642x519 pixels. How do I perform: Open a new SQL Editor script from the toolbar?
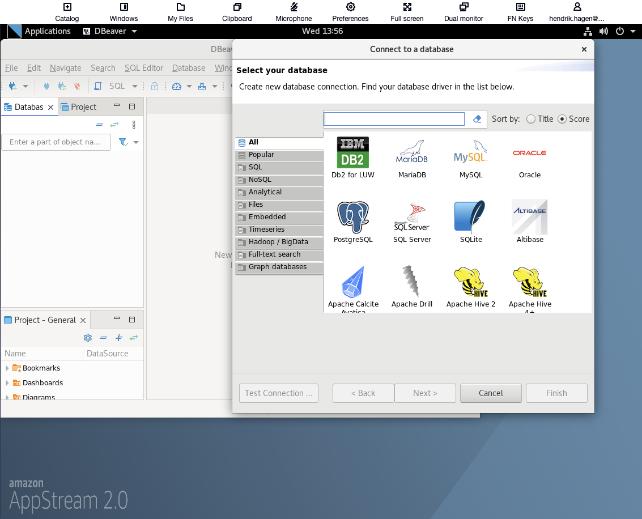pyautogui.click(x=98, y=86)
